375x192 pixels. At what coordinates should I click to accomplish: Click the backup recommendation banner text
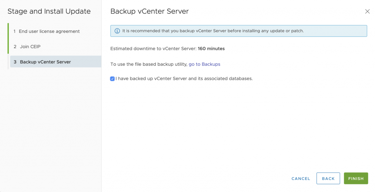click(213, 31)
